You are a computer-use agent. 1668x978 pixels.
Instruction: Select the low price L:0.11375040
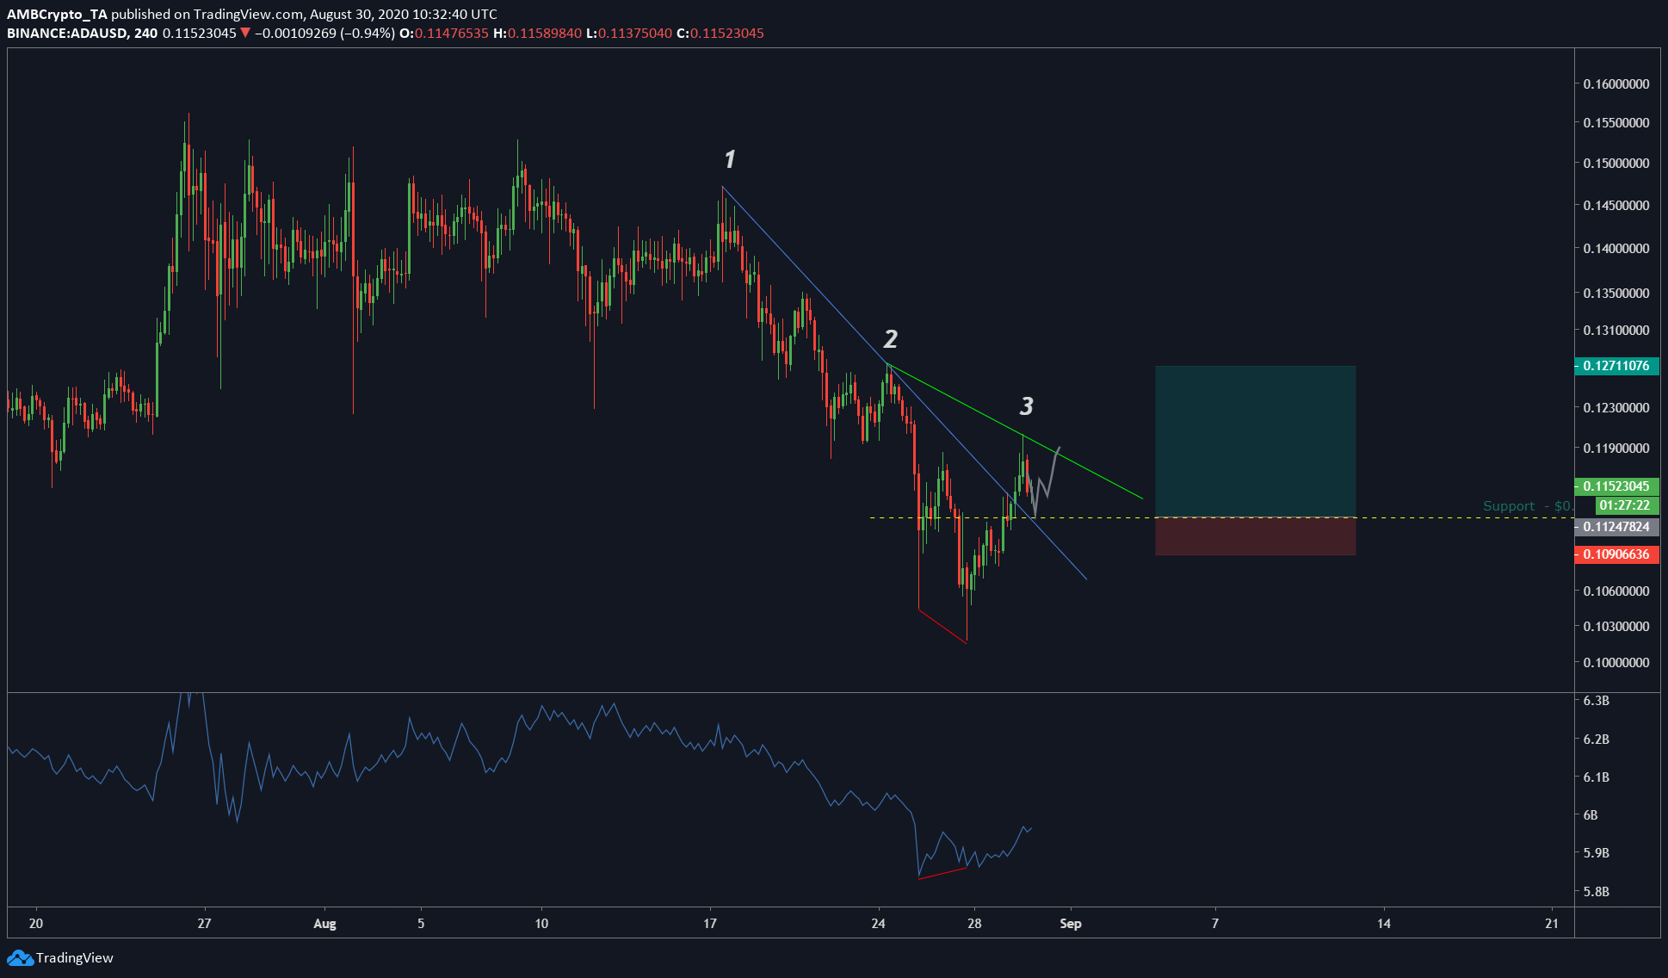coord(629,33)
